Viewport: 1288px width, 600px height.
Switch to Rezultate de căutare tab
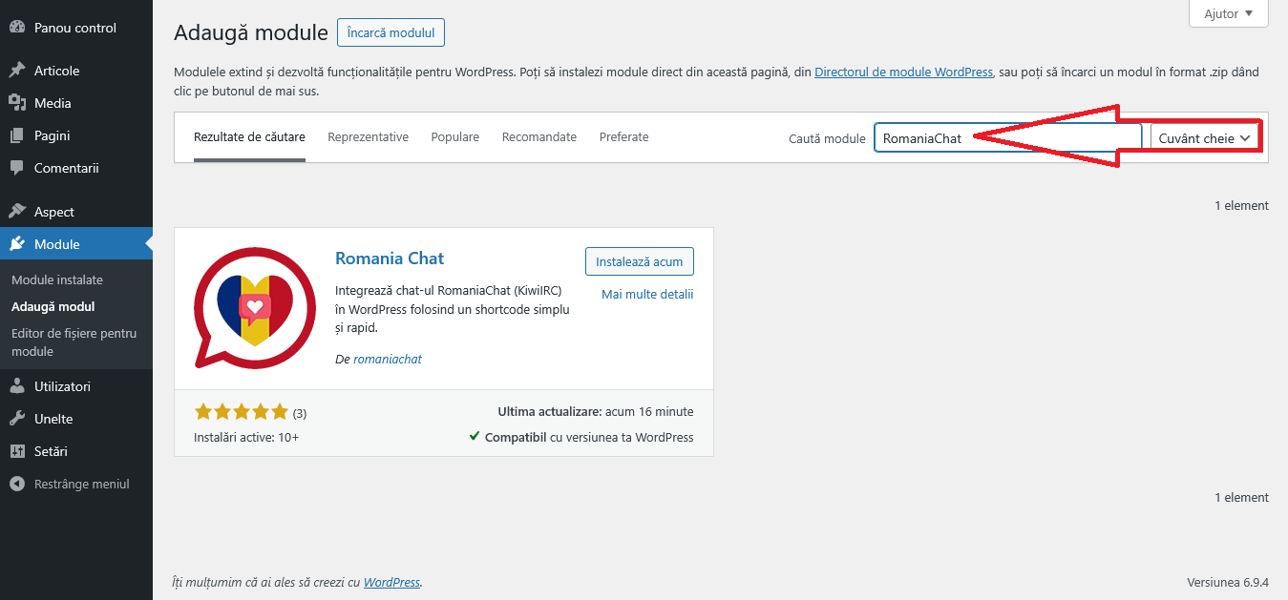(x=249, y=137)
